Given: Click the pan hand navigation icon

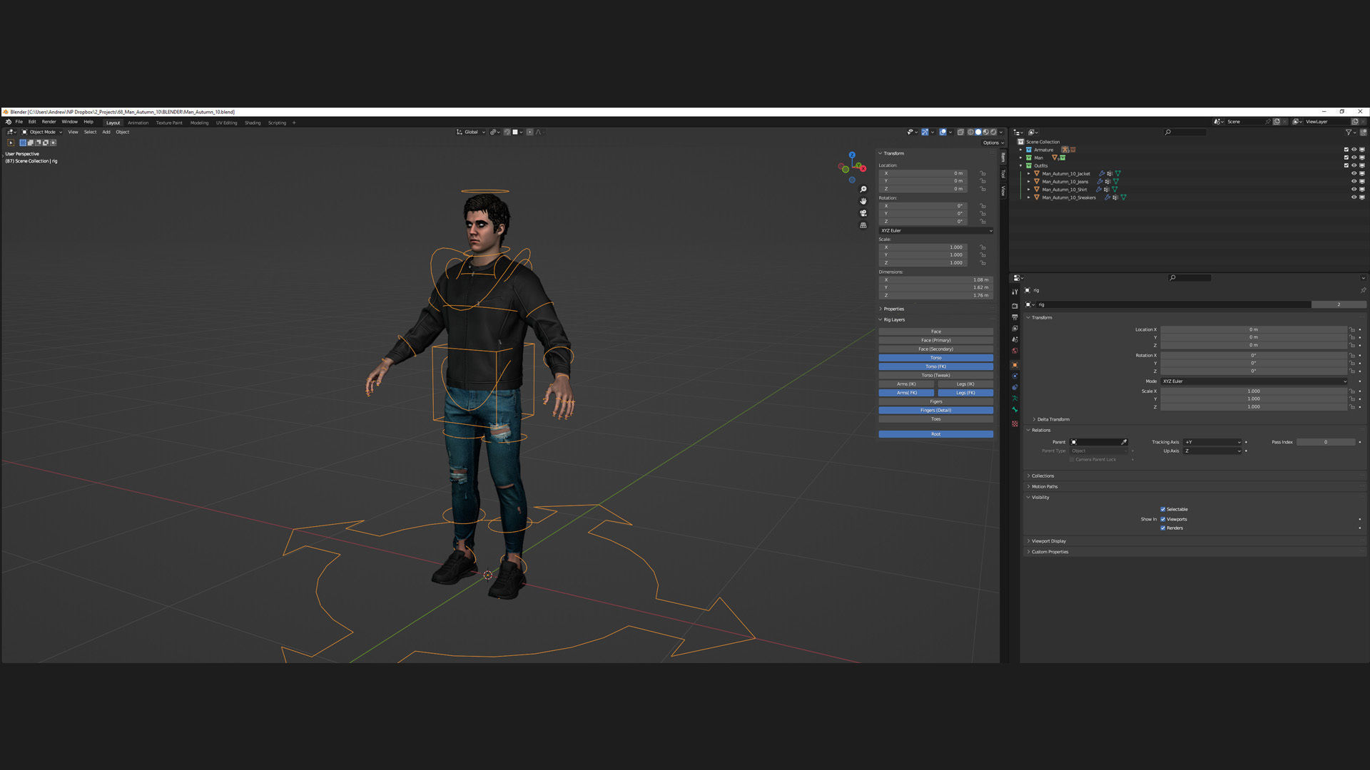Looking at the screenshot, I should tap(863, 201).
